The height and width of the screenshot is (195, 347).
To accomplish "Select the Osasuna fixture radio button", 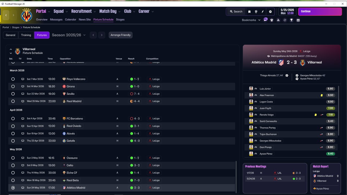I will point(13,158).
